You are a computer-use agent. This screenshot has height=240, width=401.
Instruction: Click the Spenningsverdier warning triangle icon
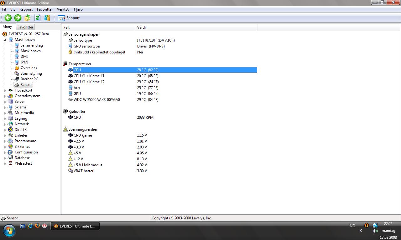point(65,129)
